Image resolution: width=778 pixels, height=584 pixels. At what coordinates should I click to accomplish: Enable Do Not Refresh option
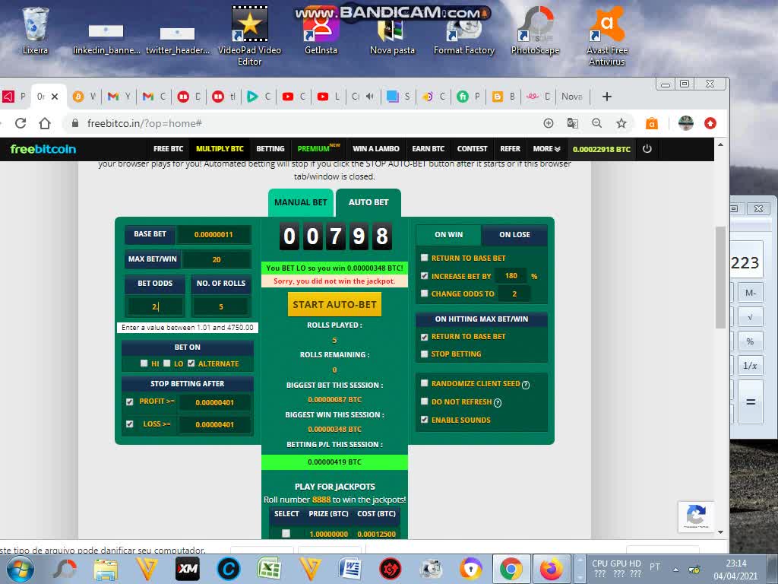point(424,401)
